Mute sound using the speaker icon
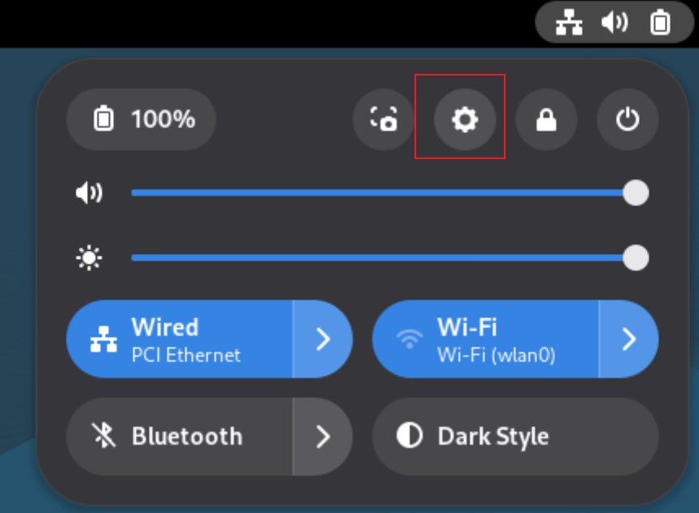The image size is (699, 513). (x=89, y=193)
